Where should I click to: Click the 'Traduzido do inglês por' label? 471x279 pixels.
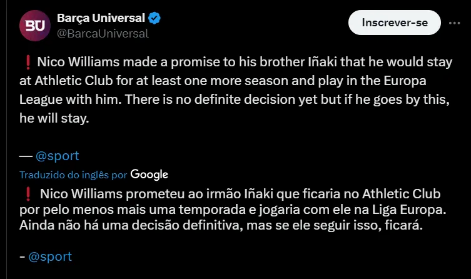(73, 175)
